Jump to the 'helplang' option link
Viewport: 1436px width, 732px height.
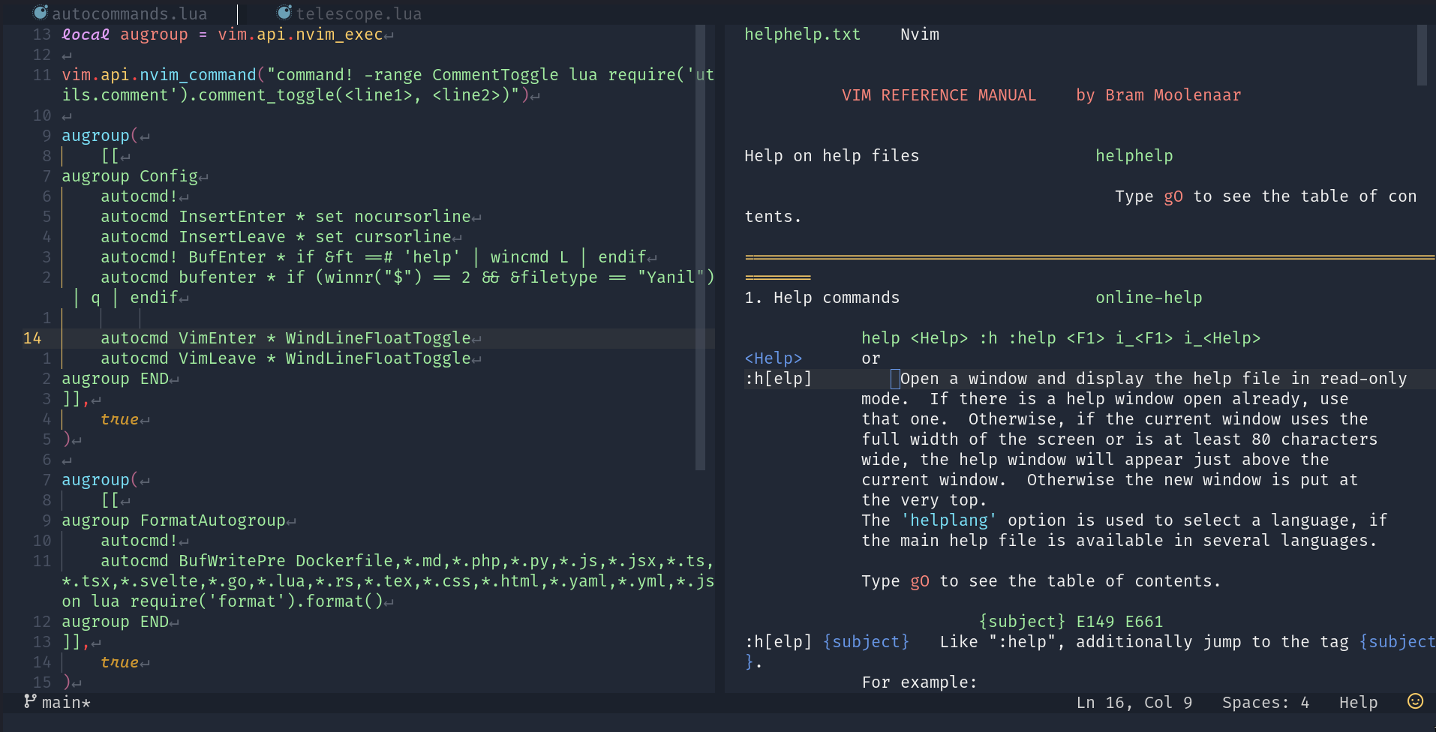949,520
